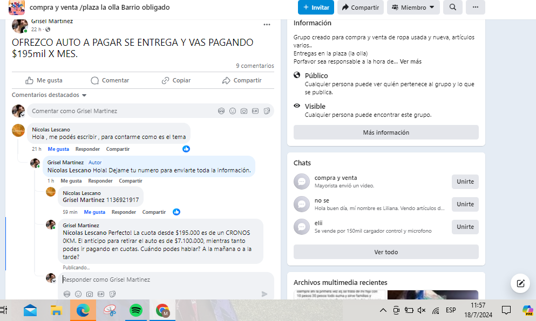Like the post with Me gusta
536x321 pixels.
44,80
